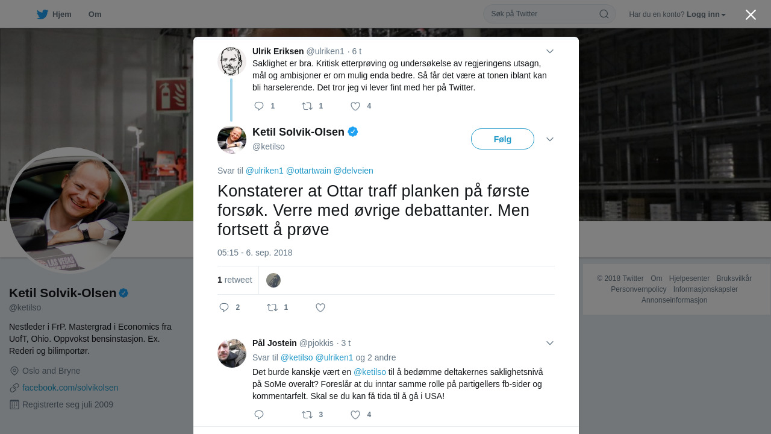Screen dimensions: 771x434
Task: Close the tweet overlay with the X
Action: point(751,14)
